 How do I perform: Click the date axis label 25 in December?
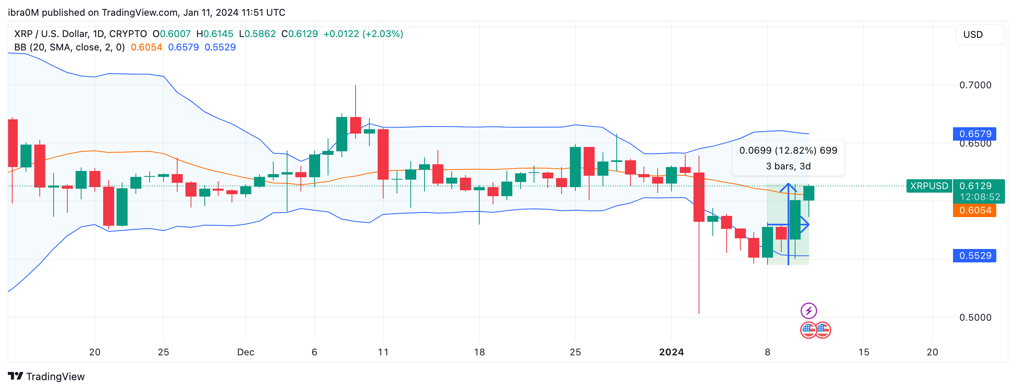point(575,352)
